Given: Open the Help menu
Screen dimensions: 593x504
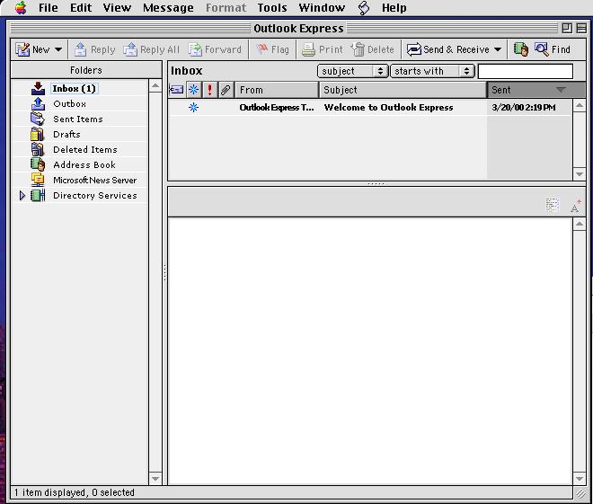Looking at the screenshot, I should tap(394, 7).
